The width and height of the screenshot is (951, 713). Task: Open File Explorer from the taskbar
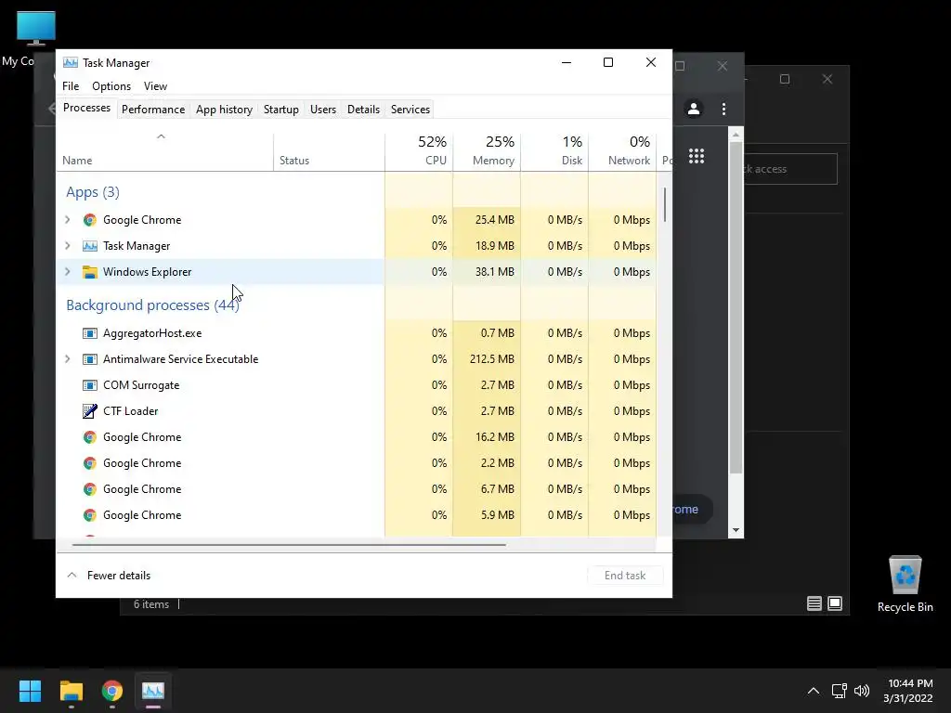click(x=71, y=691)
